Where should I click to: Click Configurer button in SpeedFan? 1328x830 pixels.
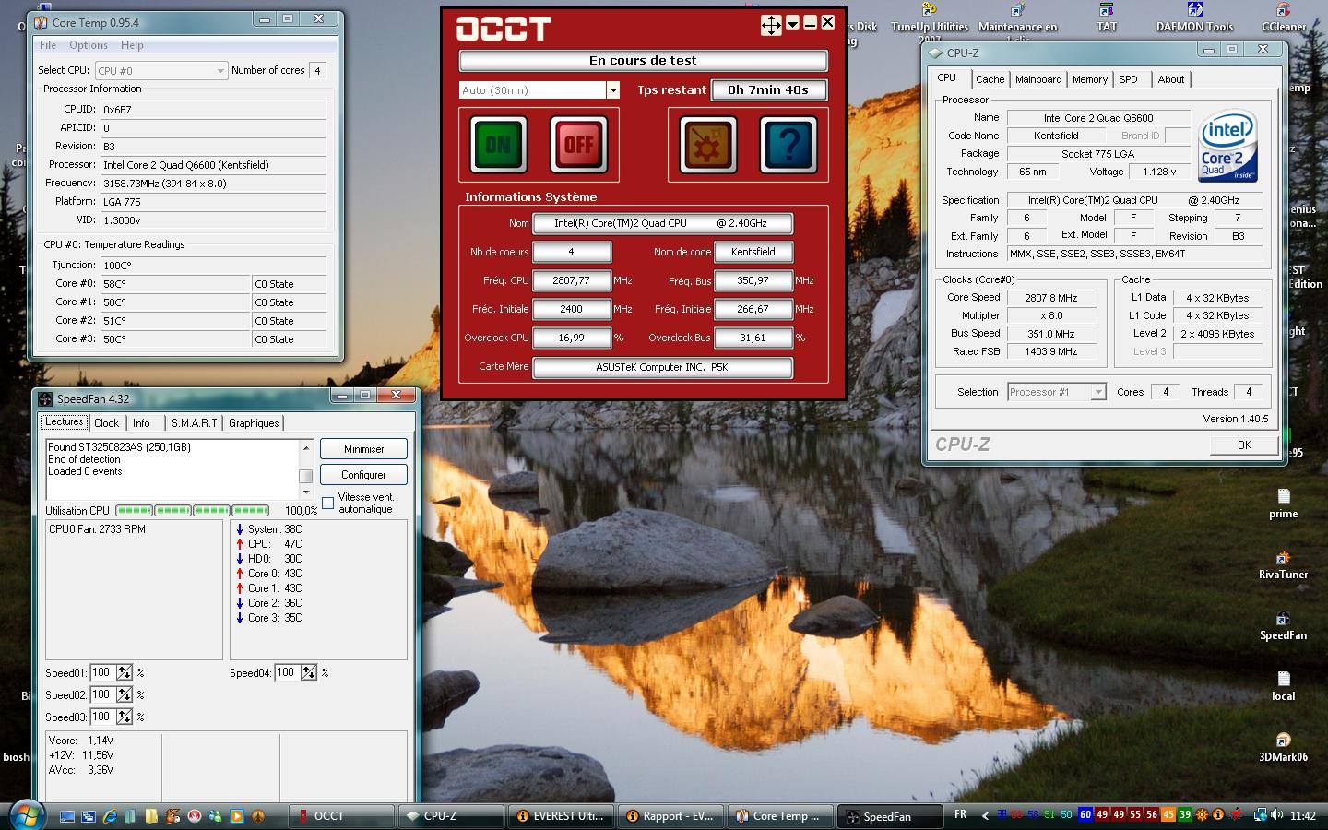(x=363, y=475)
